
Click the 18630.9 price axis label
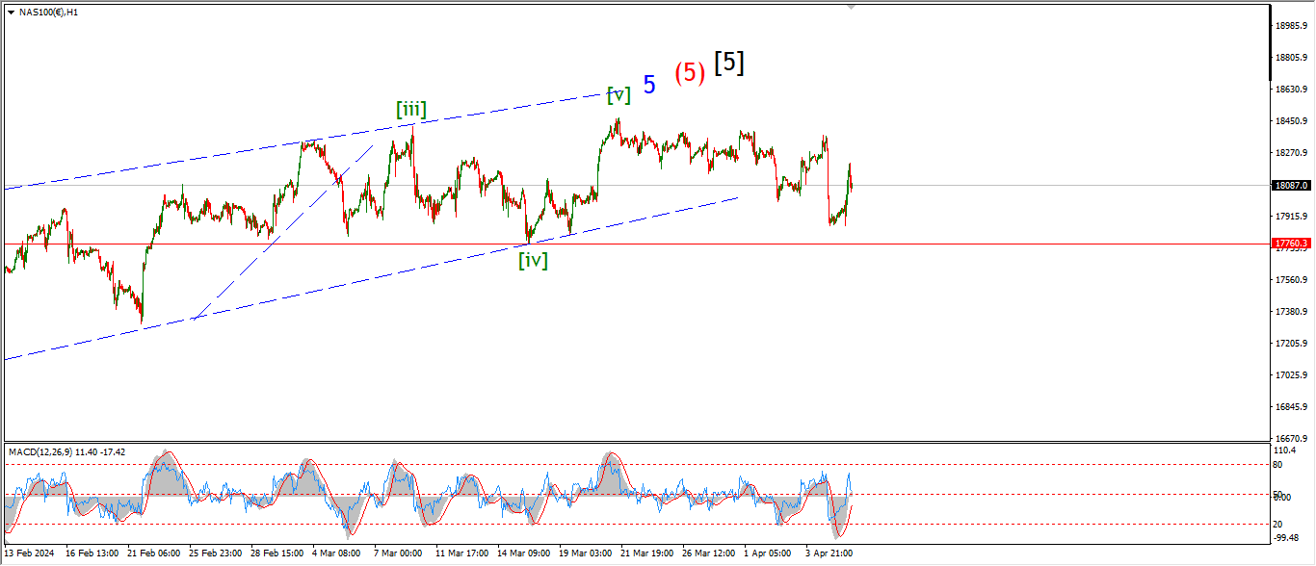point(1290,90)
